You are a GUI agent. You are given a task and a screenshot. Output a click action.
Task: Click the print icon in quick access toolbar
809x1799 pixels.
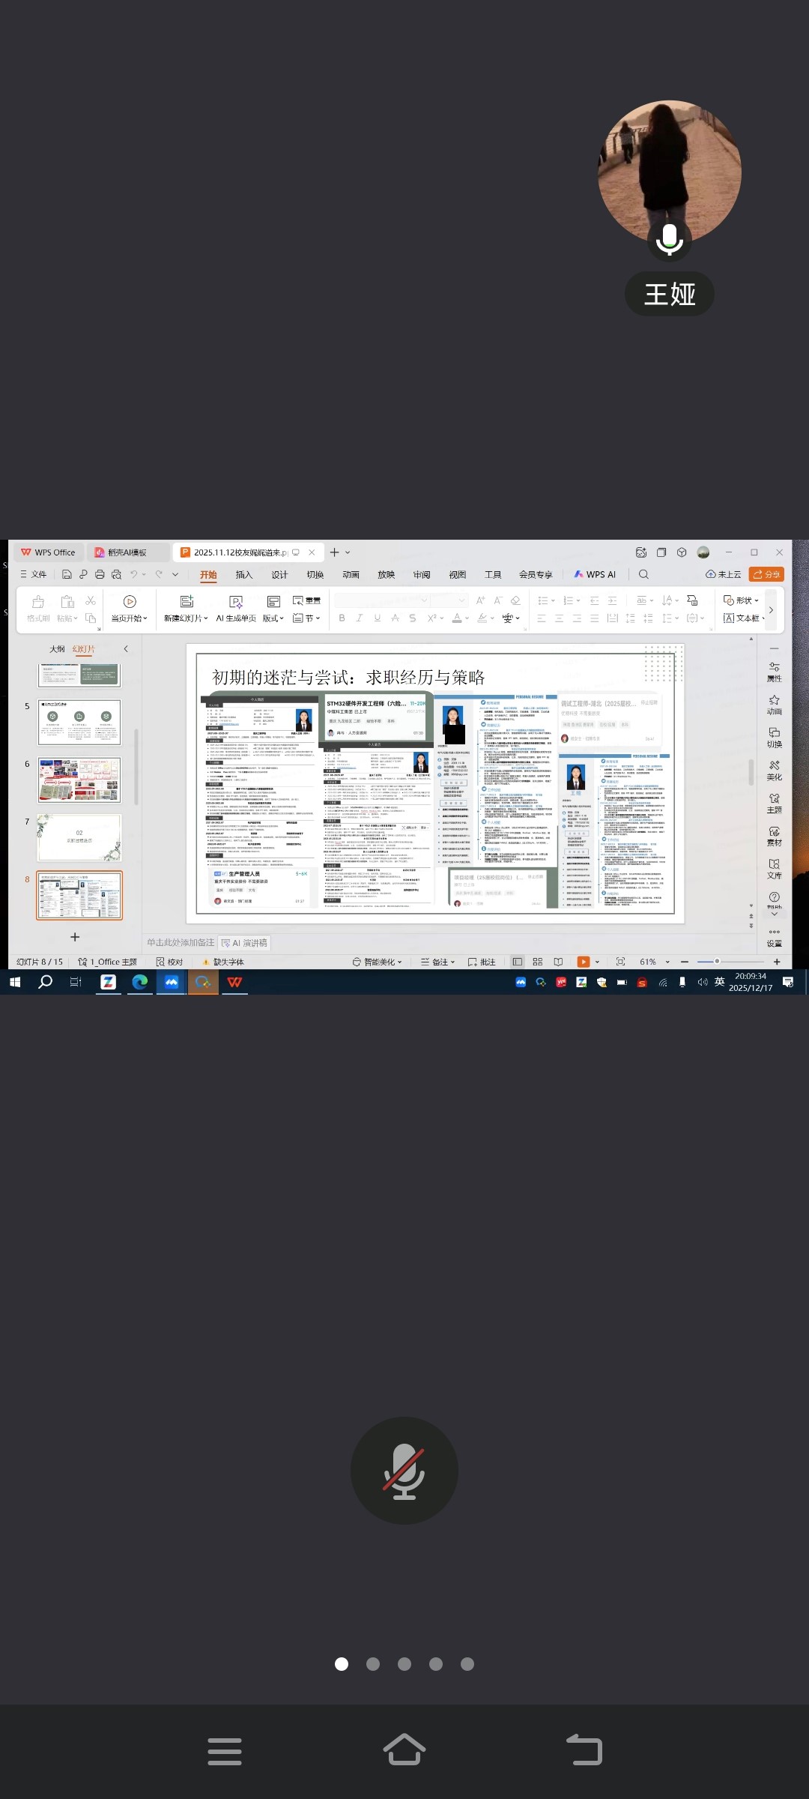(x=100, y=574)
